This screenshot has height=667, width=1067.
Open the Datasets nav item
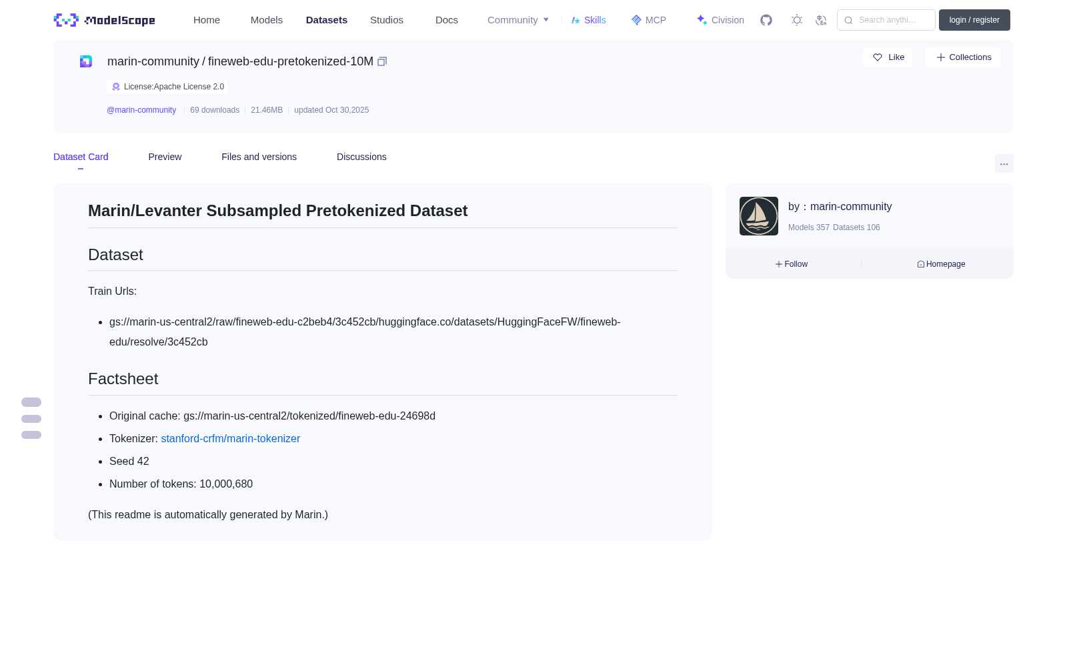(327, 20)
